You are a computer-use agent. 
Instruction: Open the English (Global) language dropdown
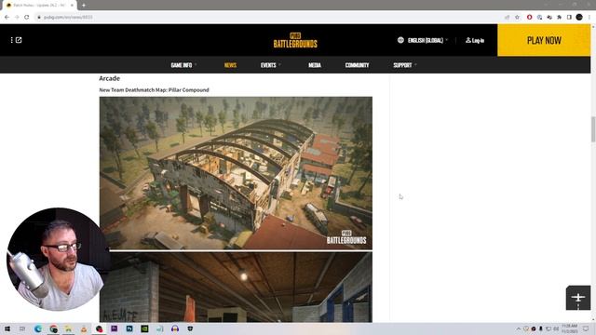[x=427, y=40]
